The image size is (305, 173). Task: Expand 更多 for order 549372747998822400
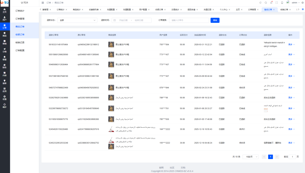pyautogui.click(x=291, y=88)
